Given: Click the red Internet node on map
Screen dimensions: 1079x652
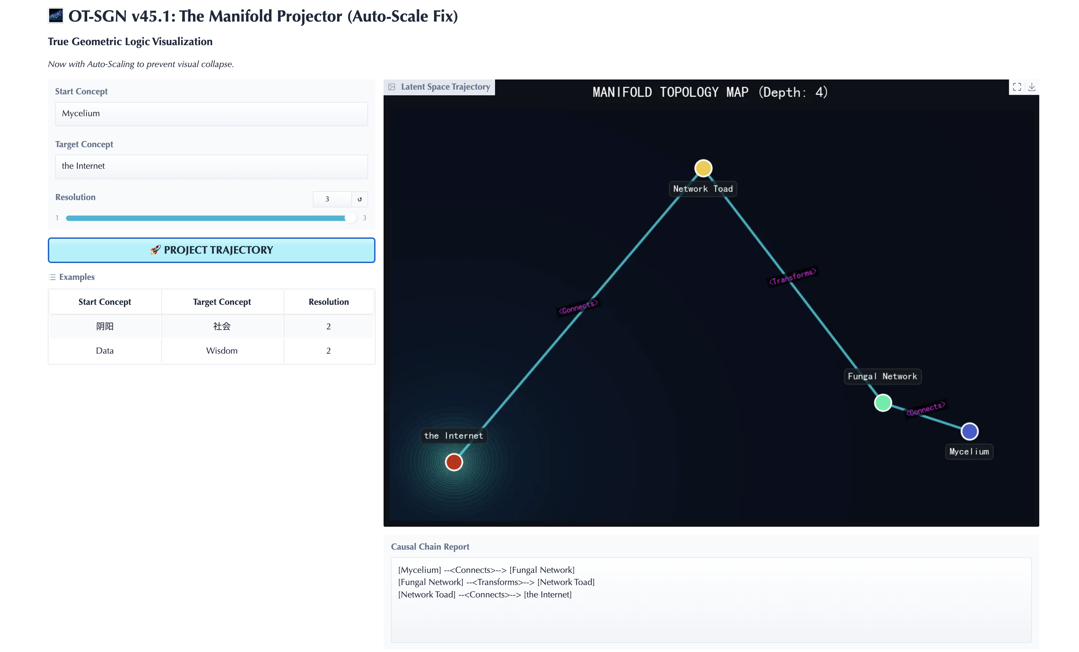Looking at the screenshot, I should coord(454,462).
